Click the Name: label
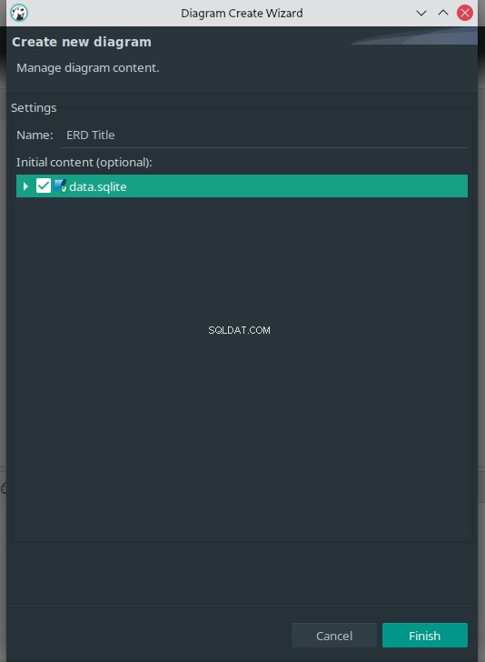This screenshot has width=485, height=662. click(x=35, y=135)
